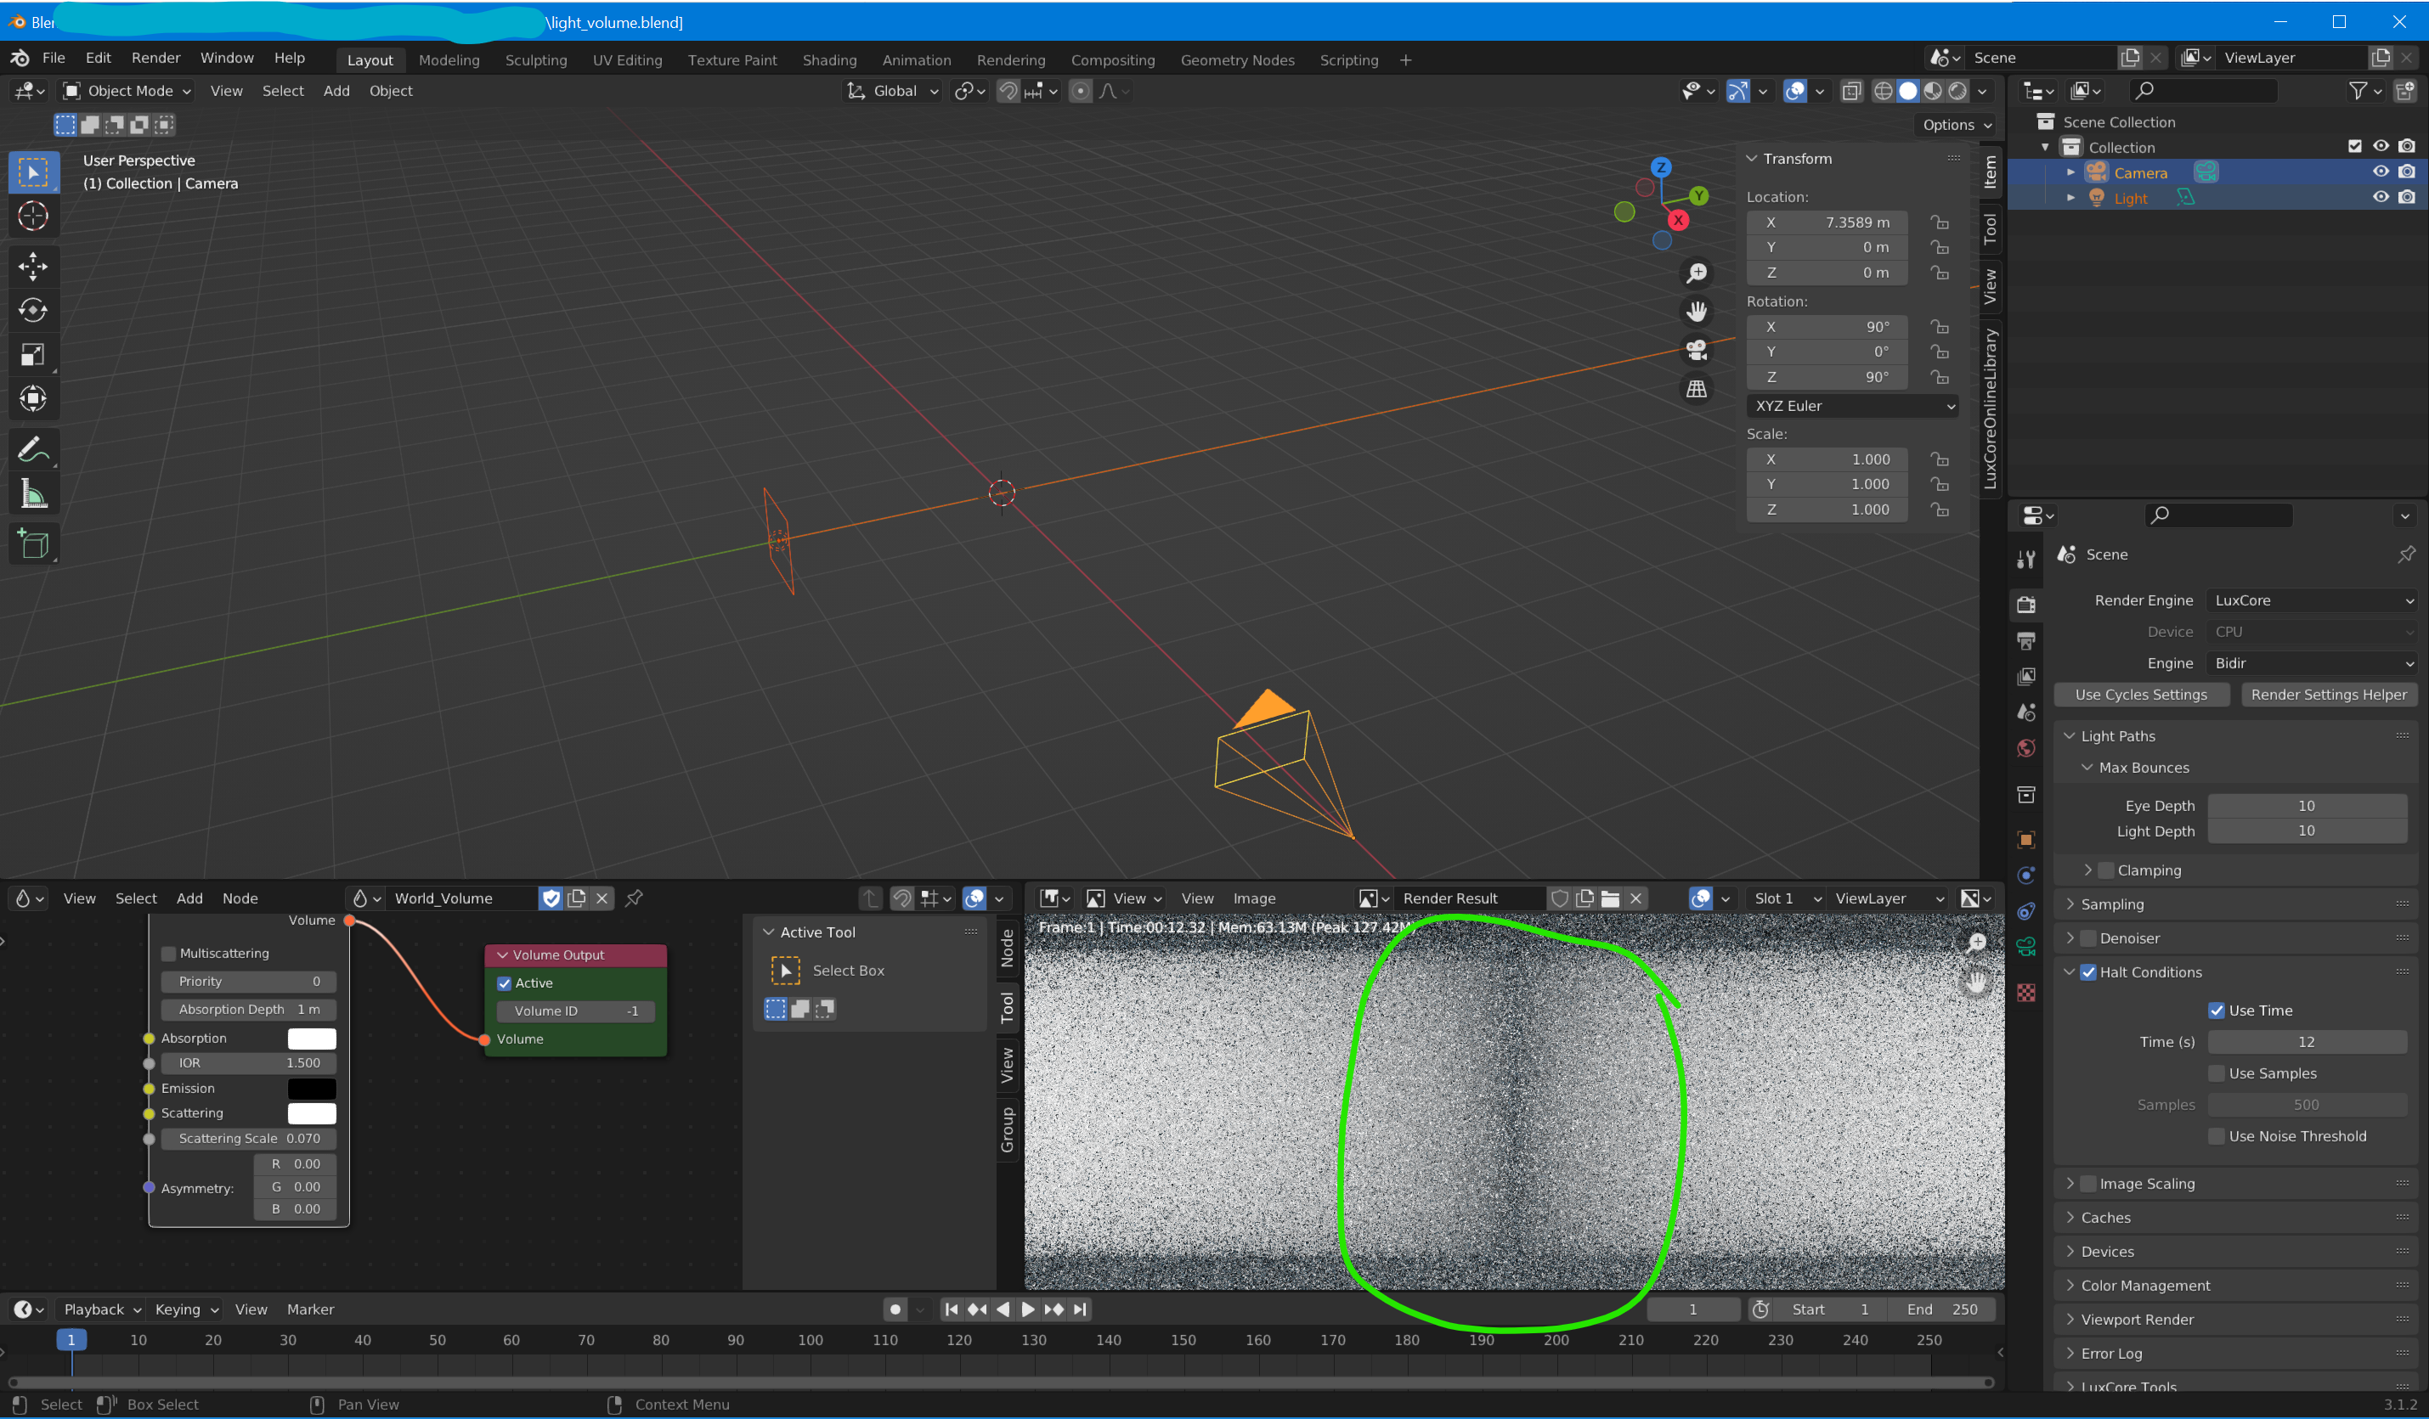2429x1419 pixels.
Task: Click the Use Cycles Settings button
Action: pyautogui.click(x=2140, y=695)
